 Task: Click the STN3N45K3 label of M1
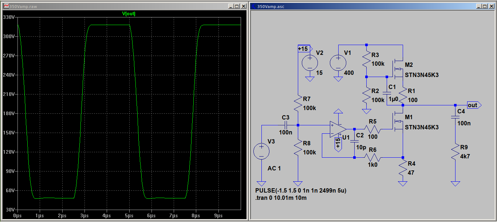pos(422,127)
